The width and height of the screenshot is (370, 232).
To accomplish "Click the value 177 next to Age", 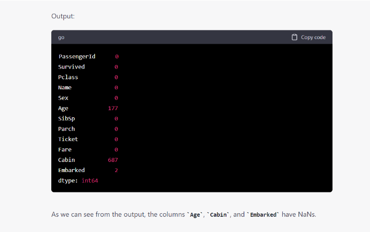I will 113,108.
